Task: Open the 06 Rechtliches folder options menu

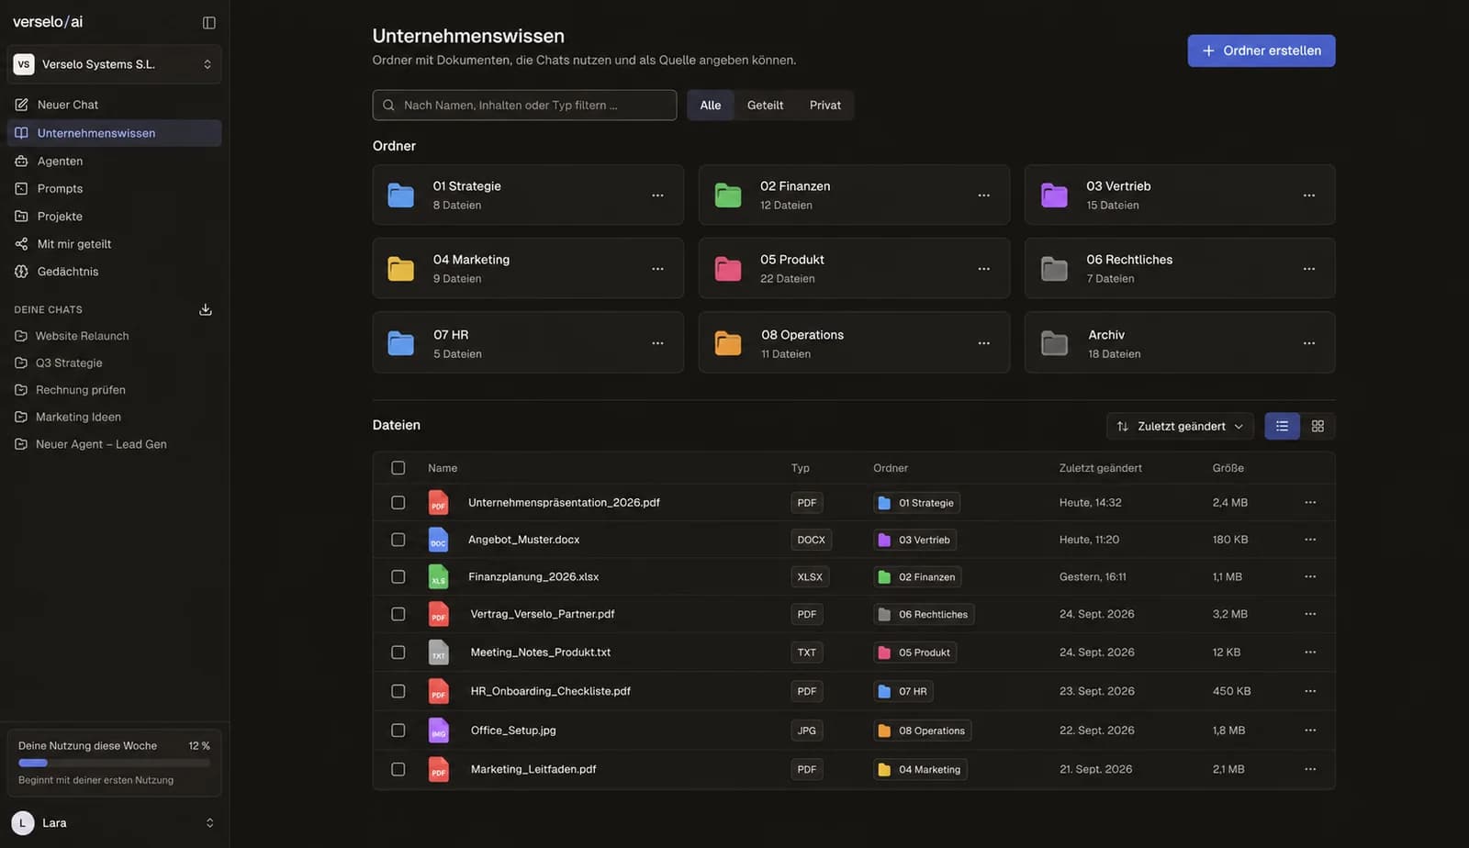Action: 1308,269
